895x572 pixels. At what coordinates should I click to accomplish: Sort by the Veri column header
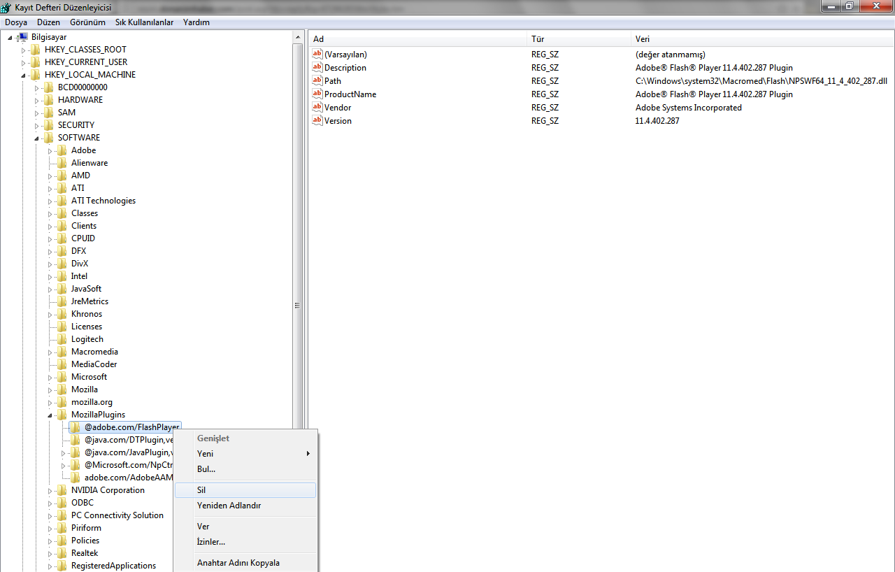[763, 39]
